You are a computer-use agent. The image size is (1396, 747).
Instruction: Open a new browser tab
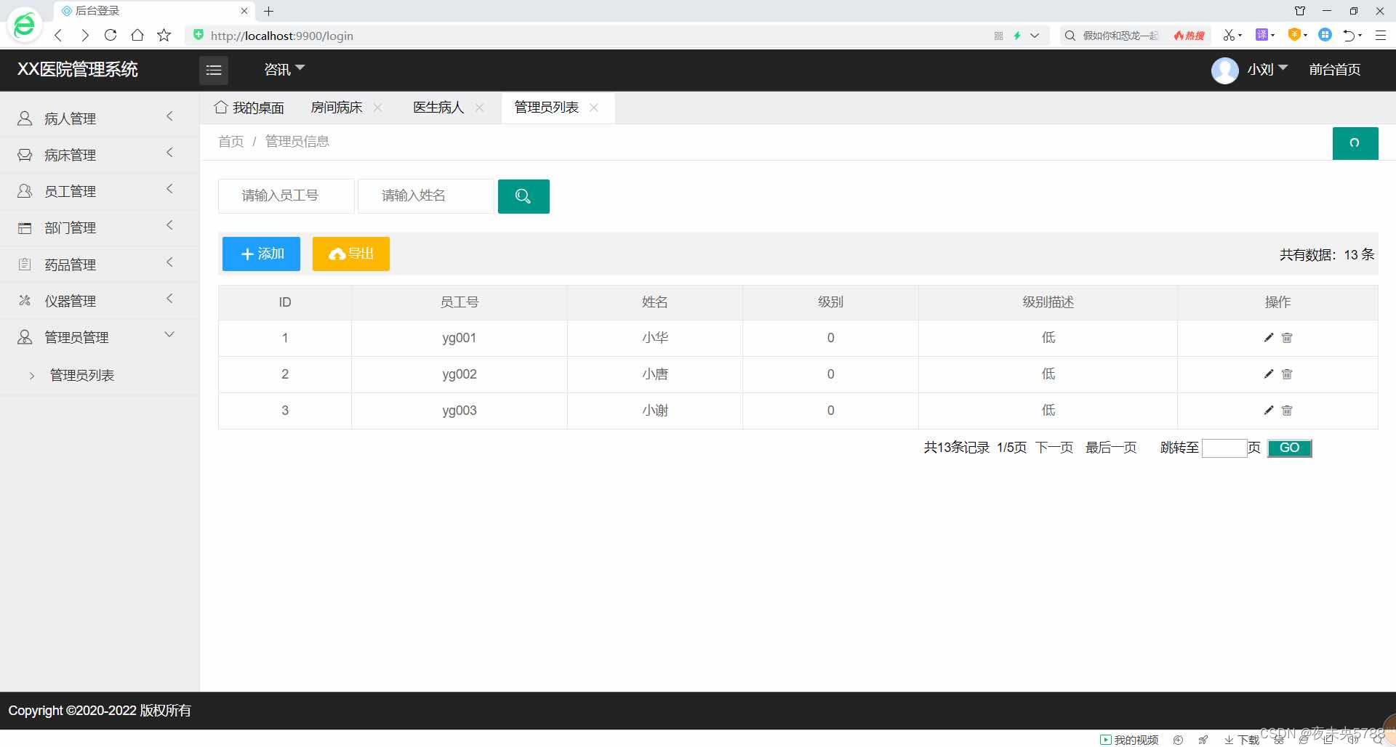click(x=269, y=11)
